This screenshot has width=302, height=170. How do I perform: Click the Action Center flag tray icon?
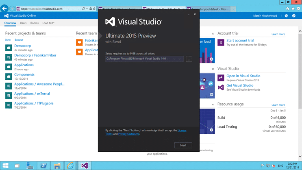point(262,166)
